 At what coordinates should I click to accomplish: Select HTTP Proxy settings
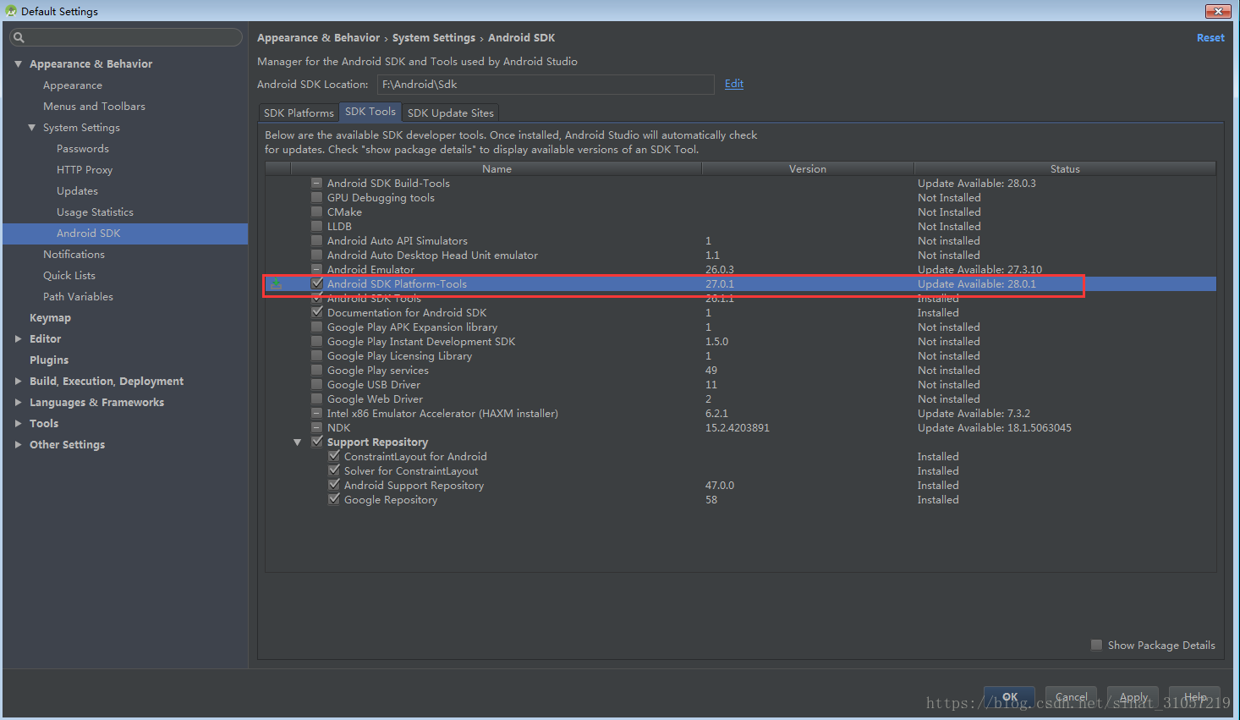(85, 170)
